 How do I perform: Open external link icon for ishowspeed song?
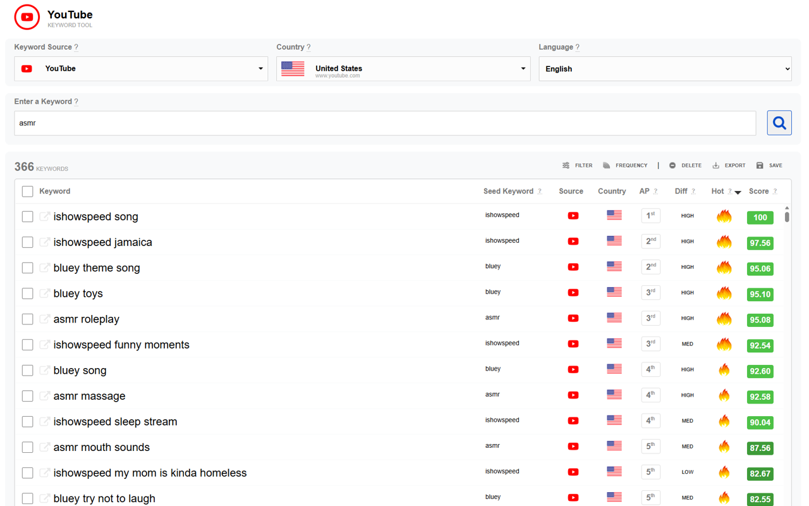[45, 216]
